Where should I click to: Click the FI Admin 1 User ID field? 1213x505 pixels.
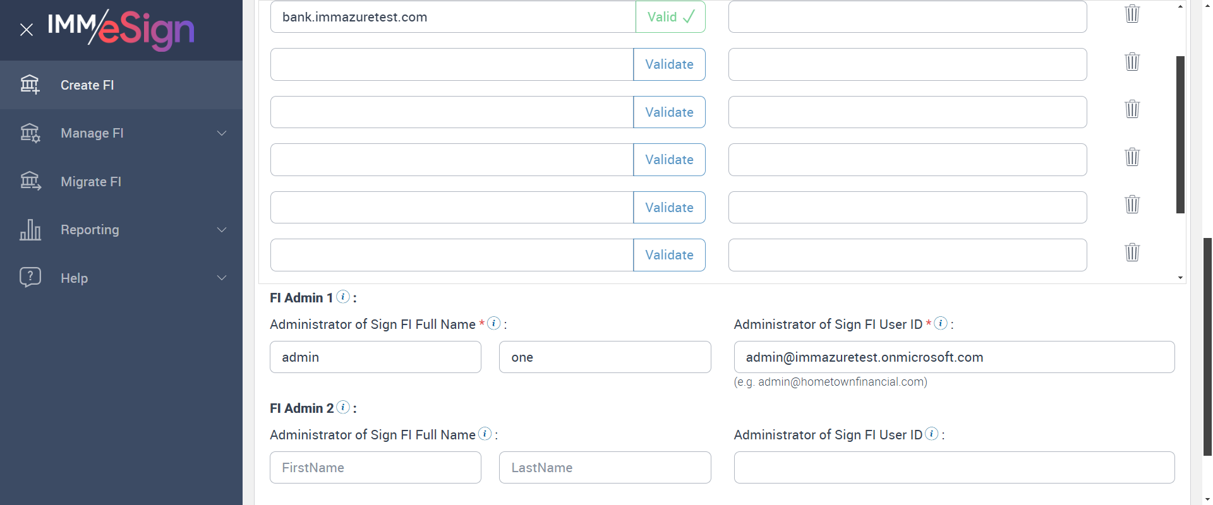[954, 357]
